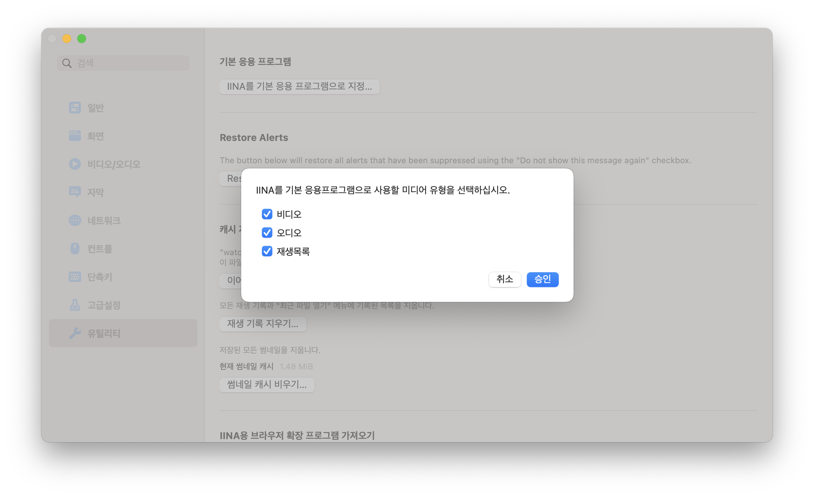Disable the 재생목록 checkbox
This screenshot has width=814, height=497.
(x=267, y=251)
